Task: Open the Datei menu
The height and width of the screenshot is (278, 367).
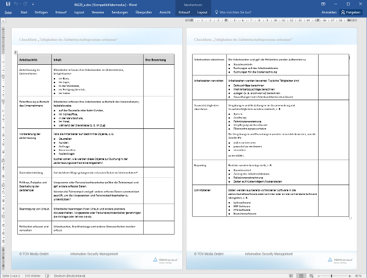Action: 8,12
